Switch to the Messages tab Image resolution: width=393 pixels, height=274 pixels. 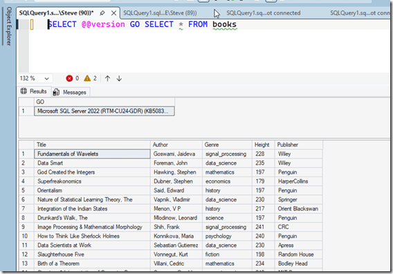(x=71, y=92)
